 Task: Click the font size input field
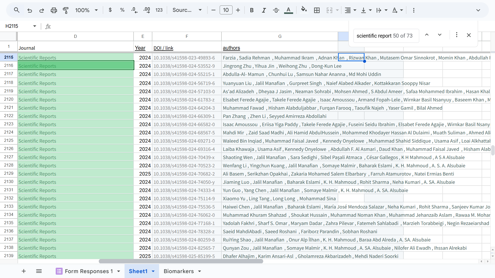coord(226,10)
